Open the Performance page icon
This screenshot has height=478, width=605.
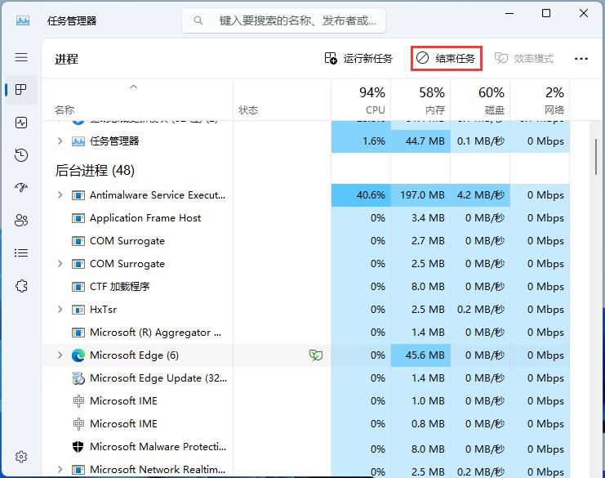point(21,123)
